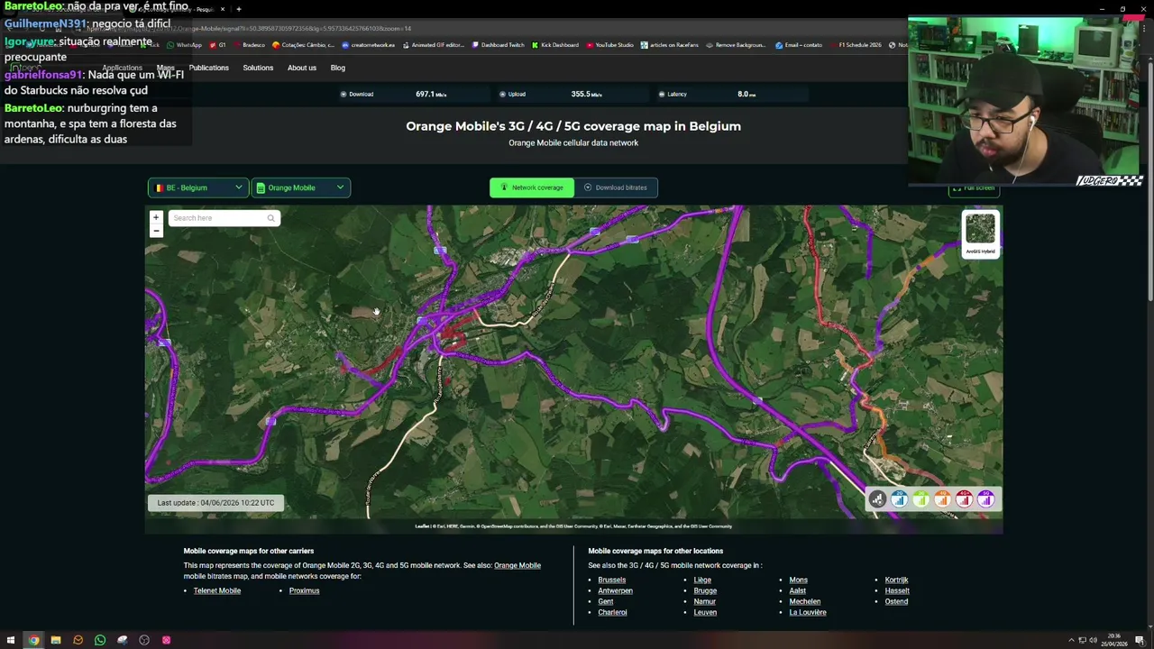This screenshot has height=649, width=1154.
Task: Open Orange Mobile bitrates map link
Action: (x=517, y=565)
